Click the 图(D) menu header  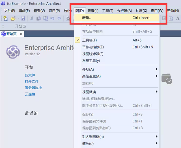[79, 11]
